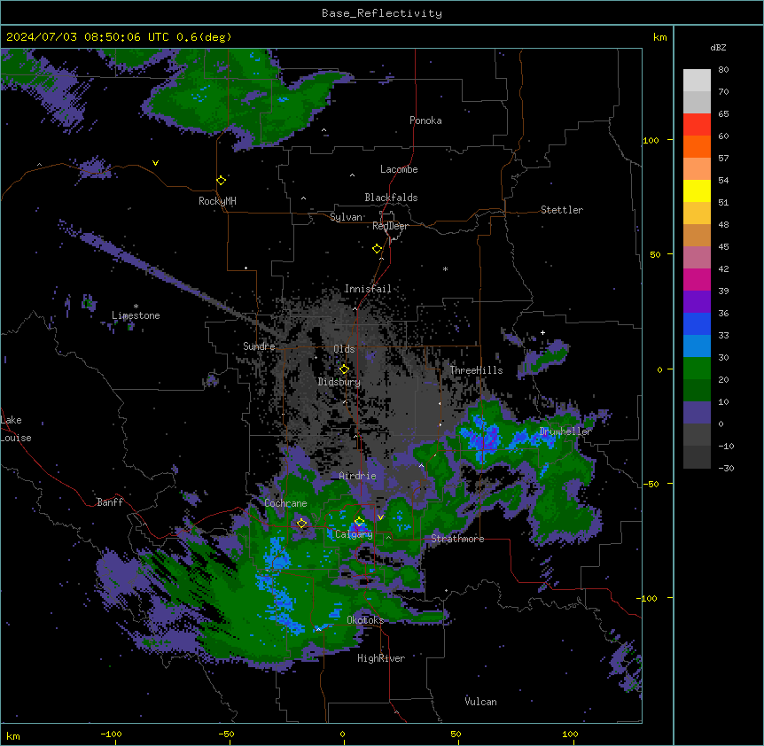
Task: Select the 57 value in dBZ legend
Action: click(x=723, y=159)
